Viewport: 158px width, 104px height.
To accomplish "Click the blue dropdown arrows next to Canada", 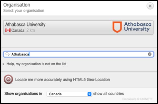I will 90,94.
